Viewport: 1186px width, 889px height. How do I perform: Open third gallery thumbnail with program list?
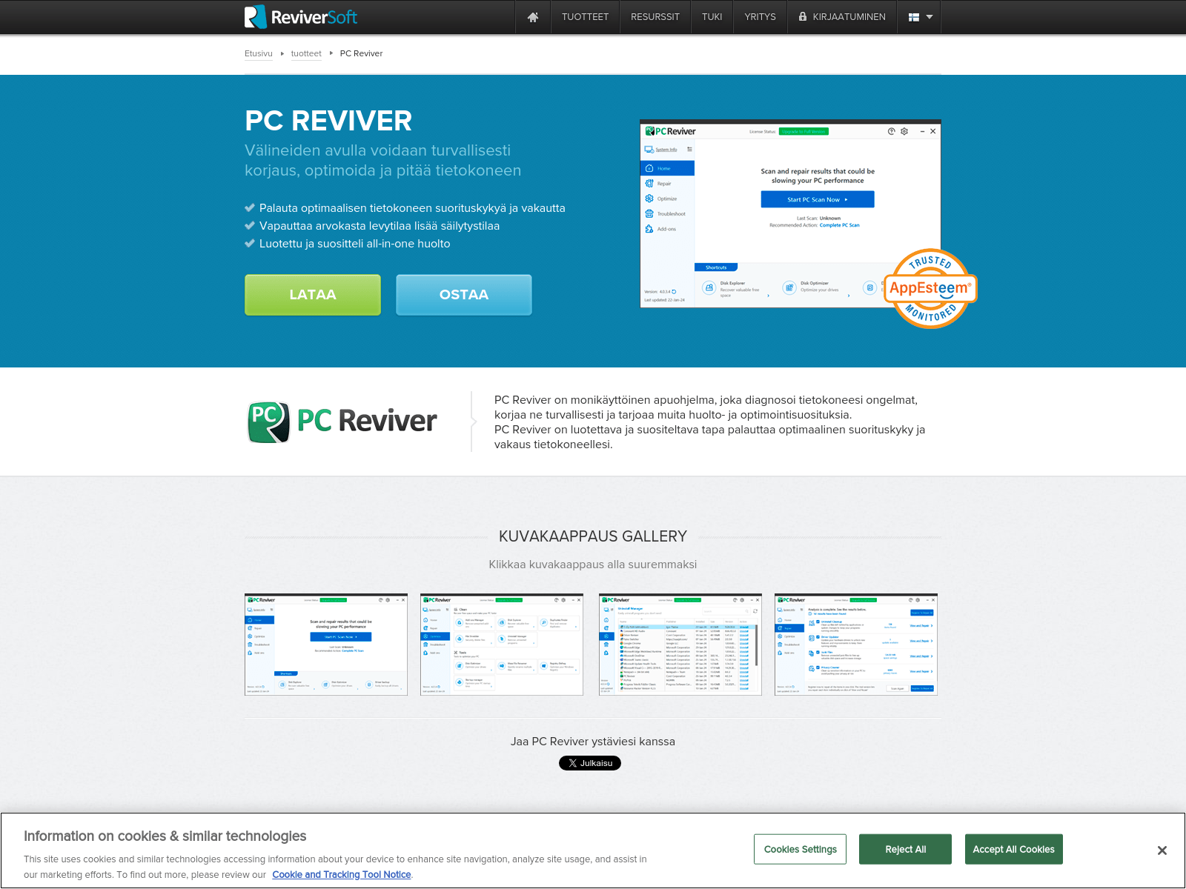pos(680,645)
